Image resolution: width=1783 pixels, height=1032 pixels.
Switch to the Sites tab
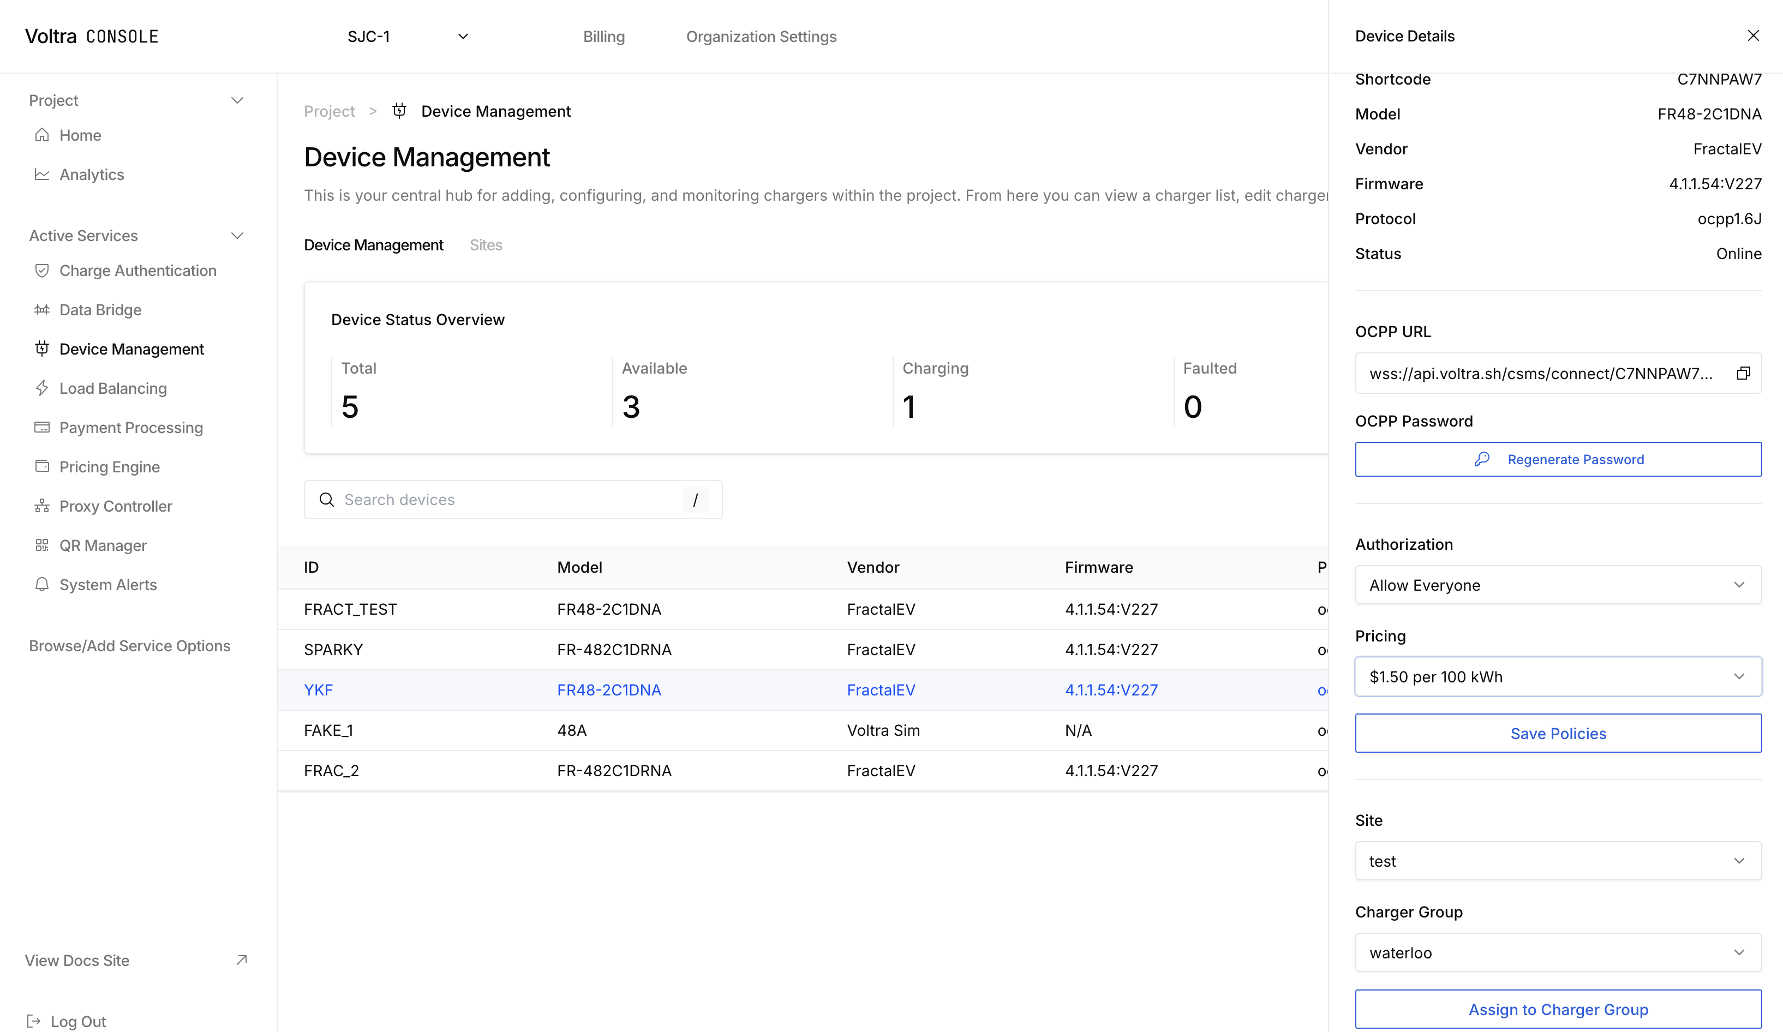[x=486, y=245]
